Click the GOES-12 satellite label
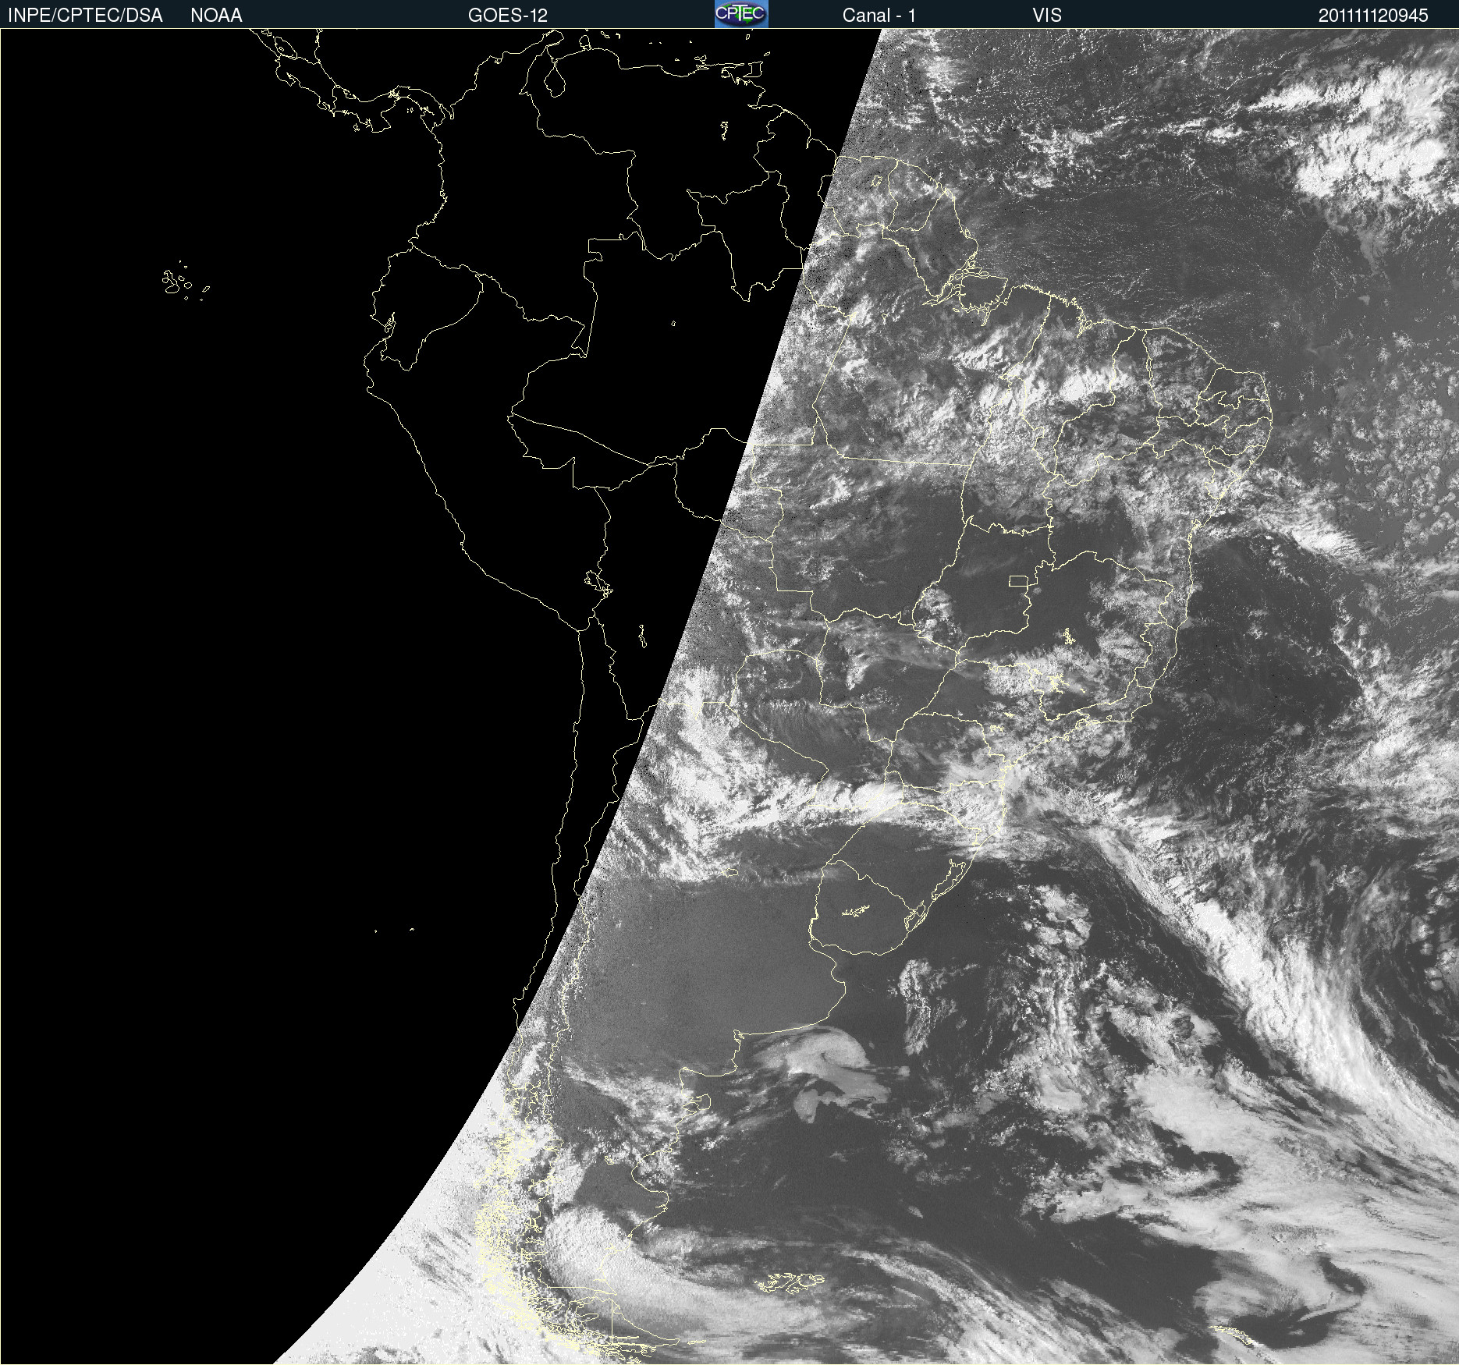 [508, 16]
